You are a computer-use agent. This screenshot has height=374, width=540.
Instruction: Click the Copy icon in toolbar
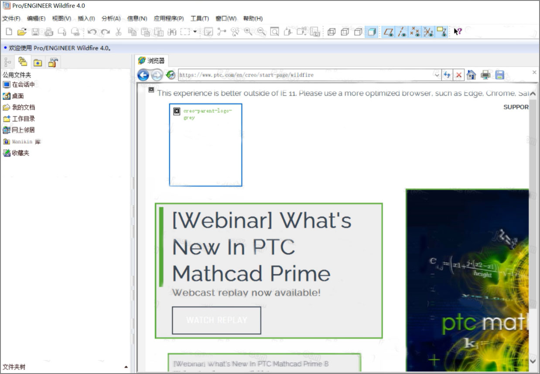click(x=132, y=31)
